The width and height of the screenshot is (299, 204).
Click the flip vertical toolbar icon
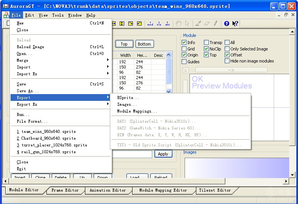pyautogui.click(x=122, y=24)
